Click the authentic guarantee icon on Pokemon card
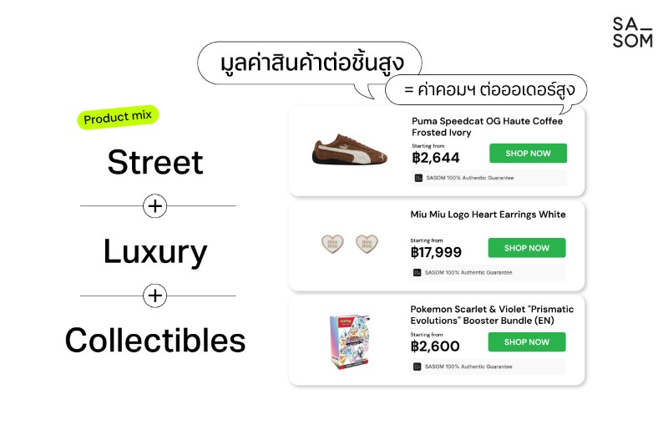 point(417,367)
